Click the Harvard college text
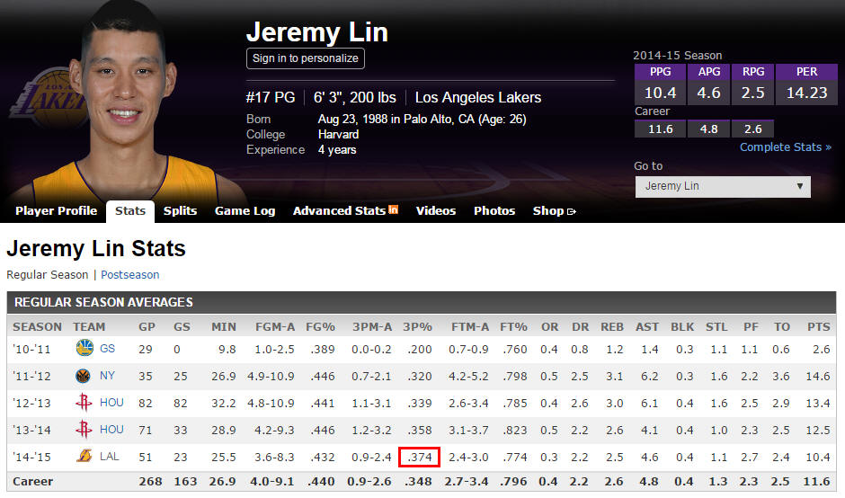Screen dimensions: 845x498 pos(338,134)
